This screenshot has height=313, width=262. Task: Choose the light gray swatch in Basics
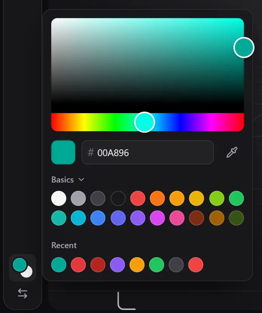(78, 198)
